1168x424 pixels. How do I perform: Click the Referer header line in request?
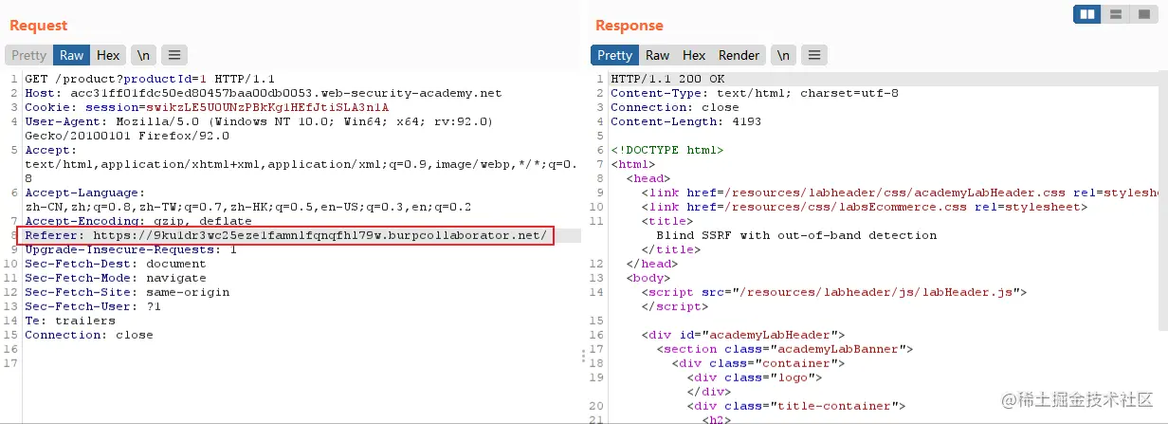(286, 235)
